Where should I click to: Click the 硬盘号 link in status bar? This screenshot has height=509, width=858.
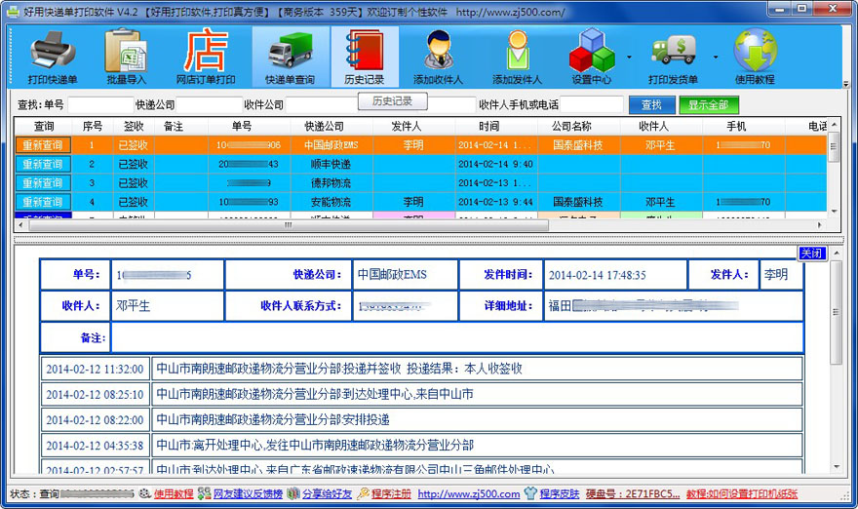coord(633,493)
